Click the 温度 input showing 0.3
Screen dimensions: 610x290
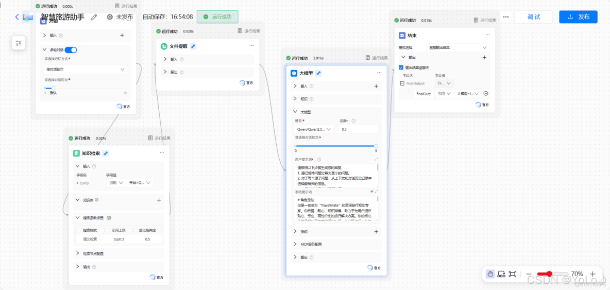click(x=359, y=129)
